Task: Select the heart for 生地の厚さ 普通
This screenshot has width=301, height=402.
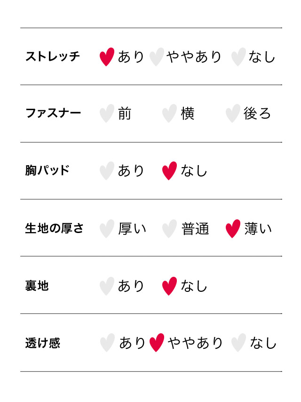Action: pyautogui.click(x=169, y=229)
